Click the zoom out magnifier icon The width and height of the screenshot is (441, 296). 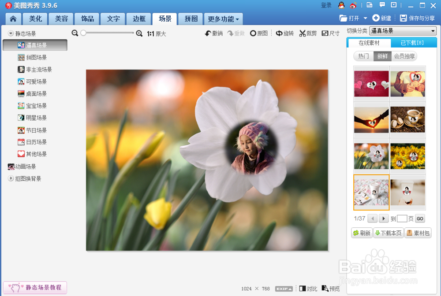(75, 33)
